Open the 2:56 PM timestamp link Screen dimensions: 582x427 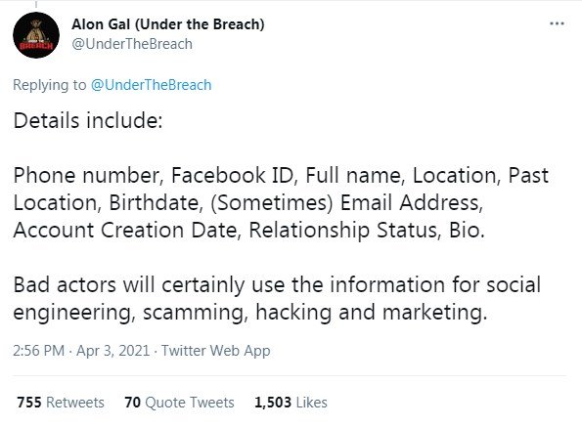point(38,350)
